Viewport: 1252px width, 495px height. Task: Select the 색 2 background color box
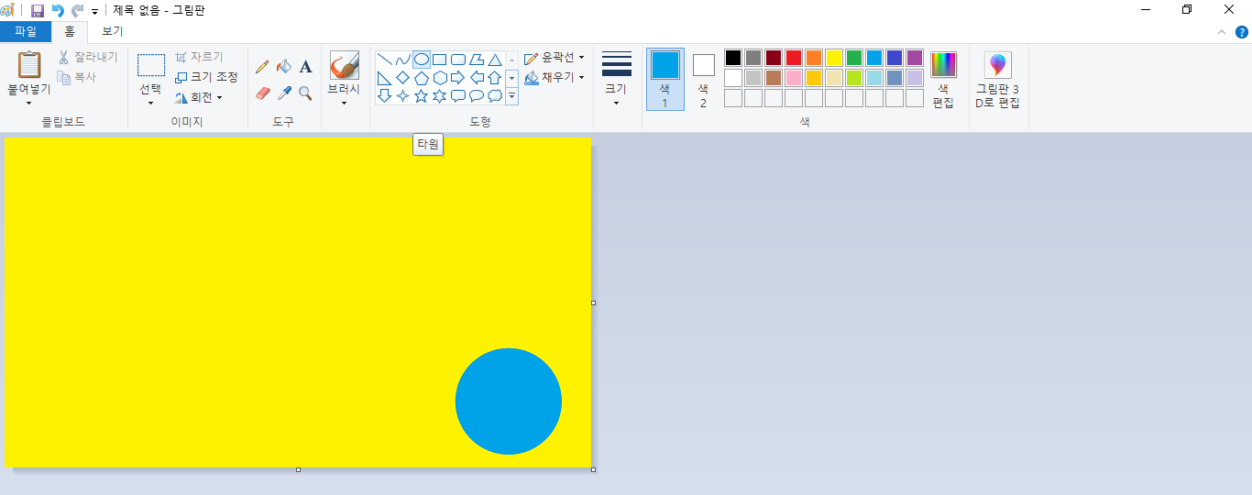[x=703, y=79]
